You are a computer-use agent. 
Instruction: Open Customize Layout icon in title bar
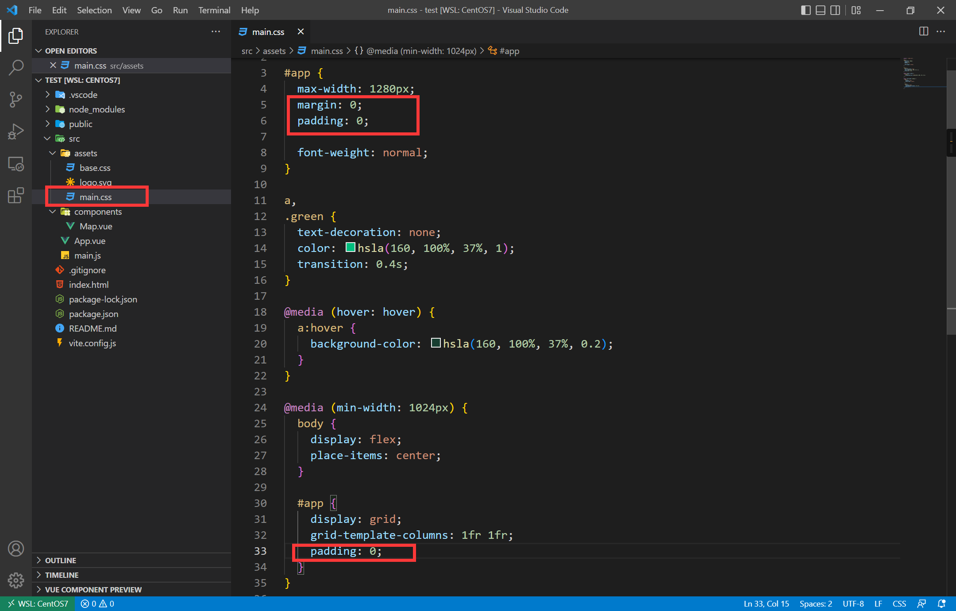pos(856,10)
